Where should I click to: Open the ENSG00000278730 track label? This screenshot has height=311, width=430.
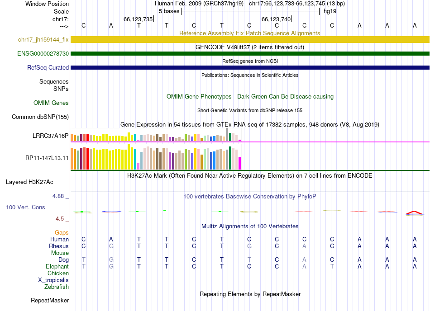point(43,53)
